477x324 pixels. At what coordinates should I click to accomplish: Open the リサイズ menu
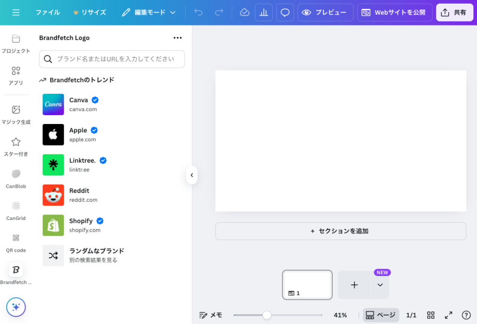pyautogui.click(x=90, y=13)
